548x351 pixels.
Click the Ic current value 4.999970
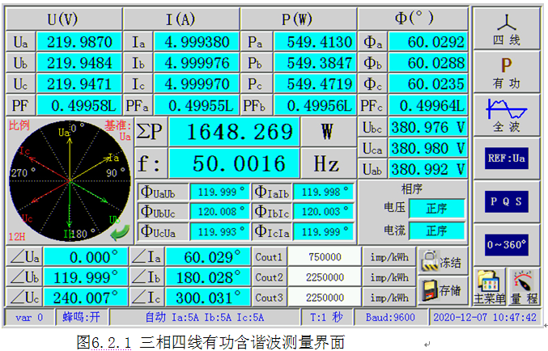pos(197,84)
